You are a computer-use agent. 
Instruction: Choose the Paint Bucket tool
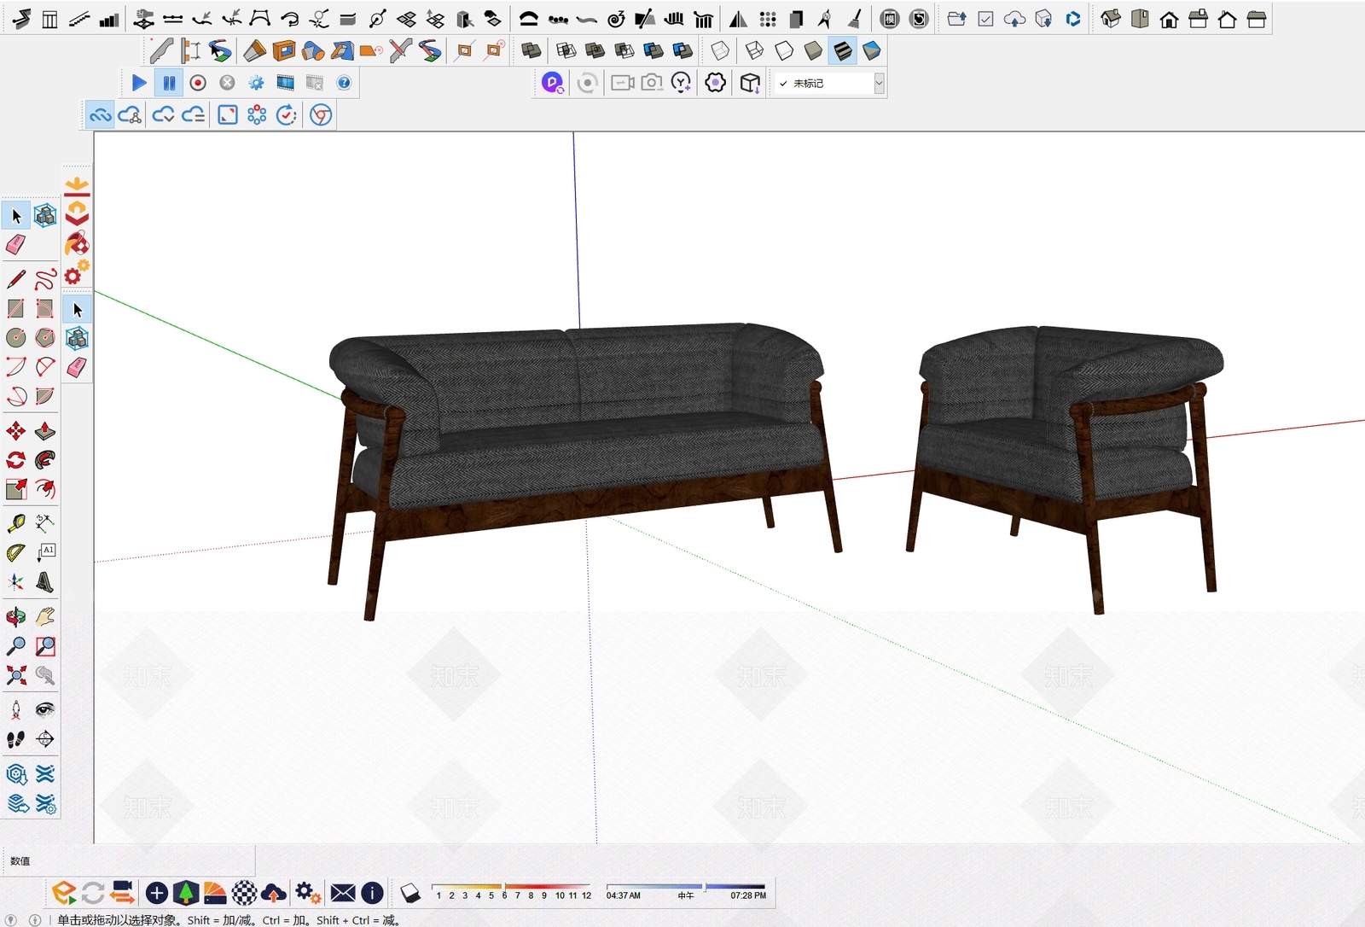77,243
